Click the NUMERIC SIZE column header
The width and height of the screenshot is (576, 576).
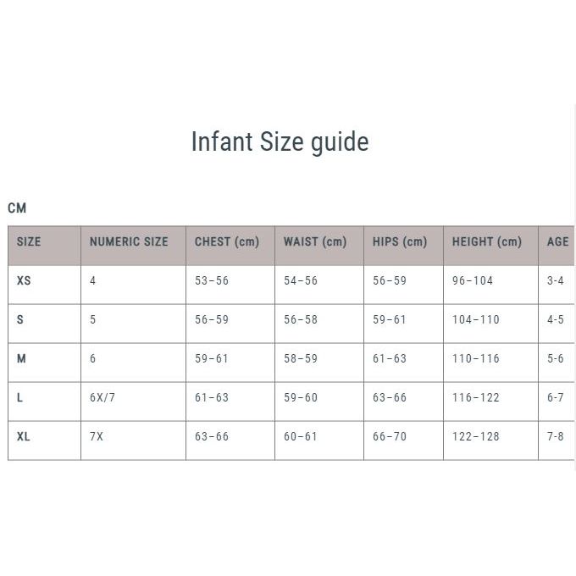coord(129,242)
